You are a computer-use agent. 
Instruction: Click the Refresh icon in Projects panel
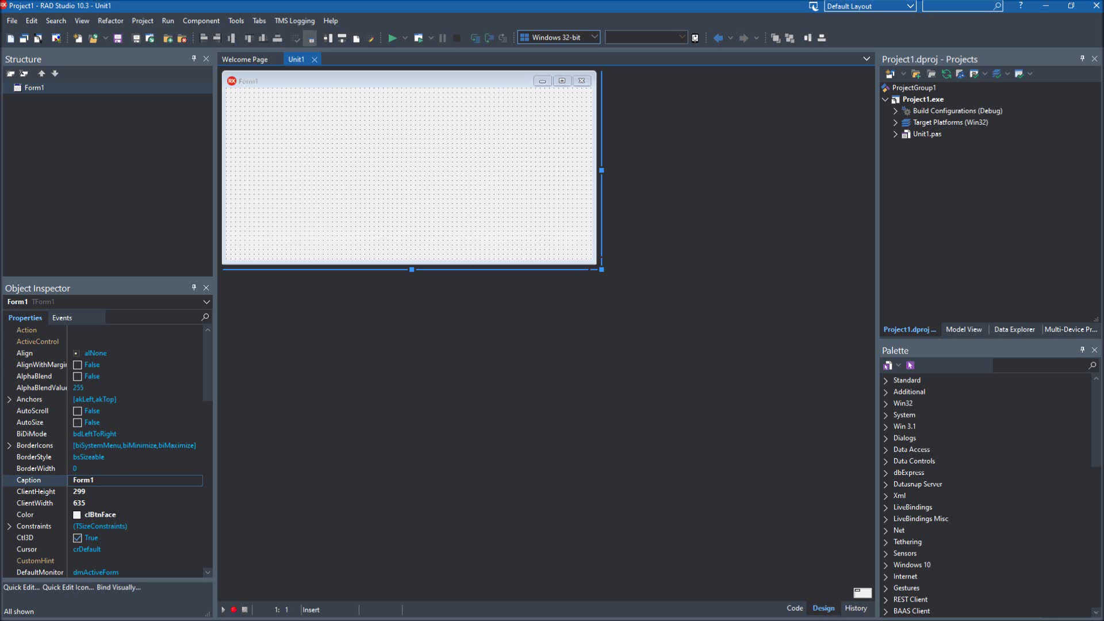pos(946,74)
